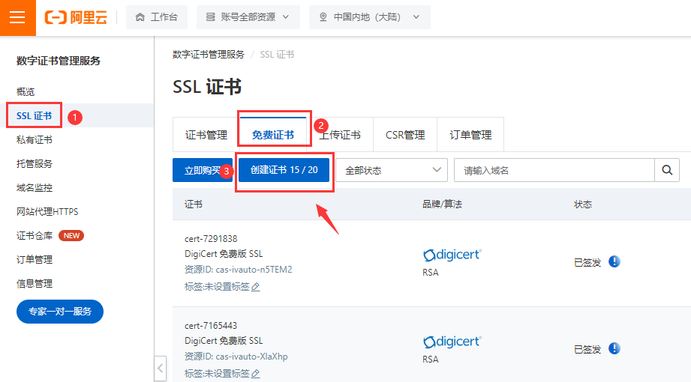Focus the 请输入域名 search field

(554, 170)
